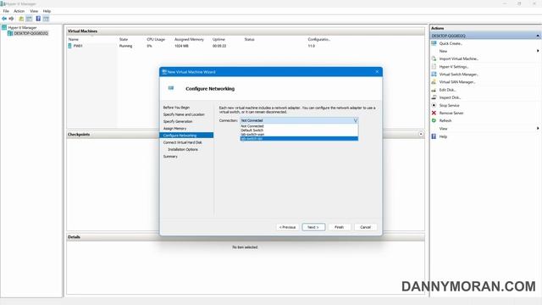This screenshot has height=305, width=542.
Task: Choose Not Connected from dropdown list
Action: pyautogui.click(x=299, y=126)
